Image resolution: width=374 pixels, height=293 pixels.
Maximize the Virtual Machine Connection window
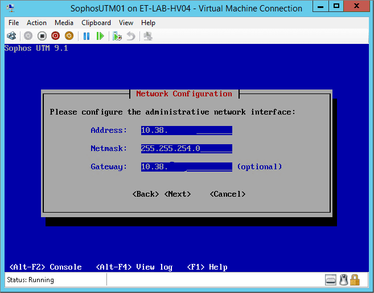[336, 6]
